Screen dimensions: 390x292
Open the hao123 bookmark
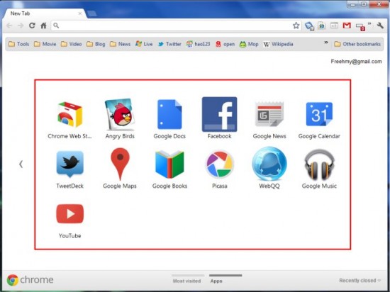point(199,44)
